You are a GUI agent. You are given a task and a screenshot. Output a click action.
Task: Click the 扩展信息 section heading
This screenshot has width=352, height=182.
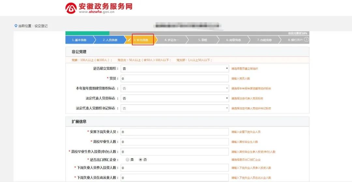point(79,121)
